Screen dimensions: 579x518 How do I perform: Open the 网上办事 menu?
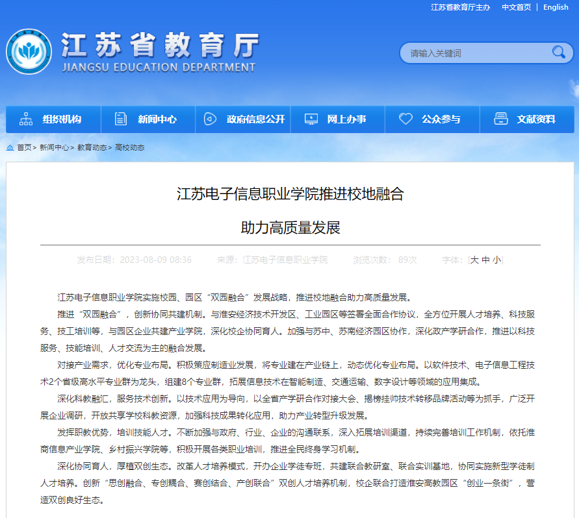(338, 119)
